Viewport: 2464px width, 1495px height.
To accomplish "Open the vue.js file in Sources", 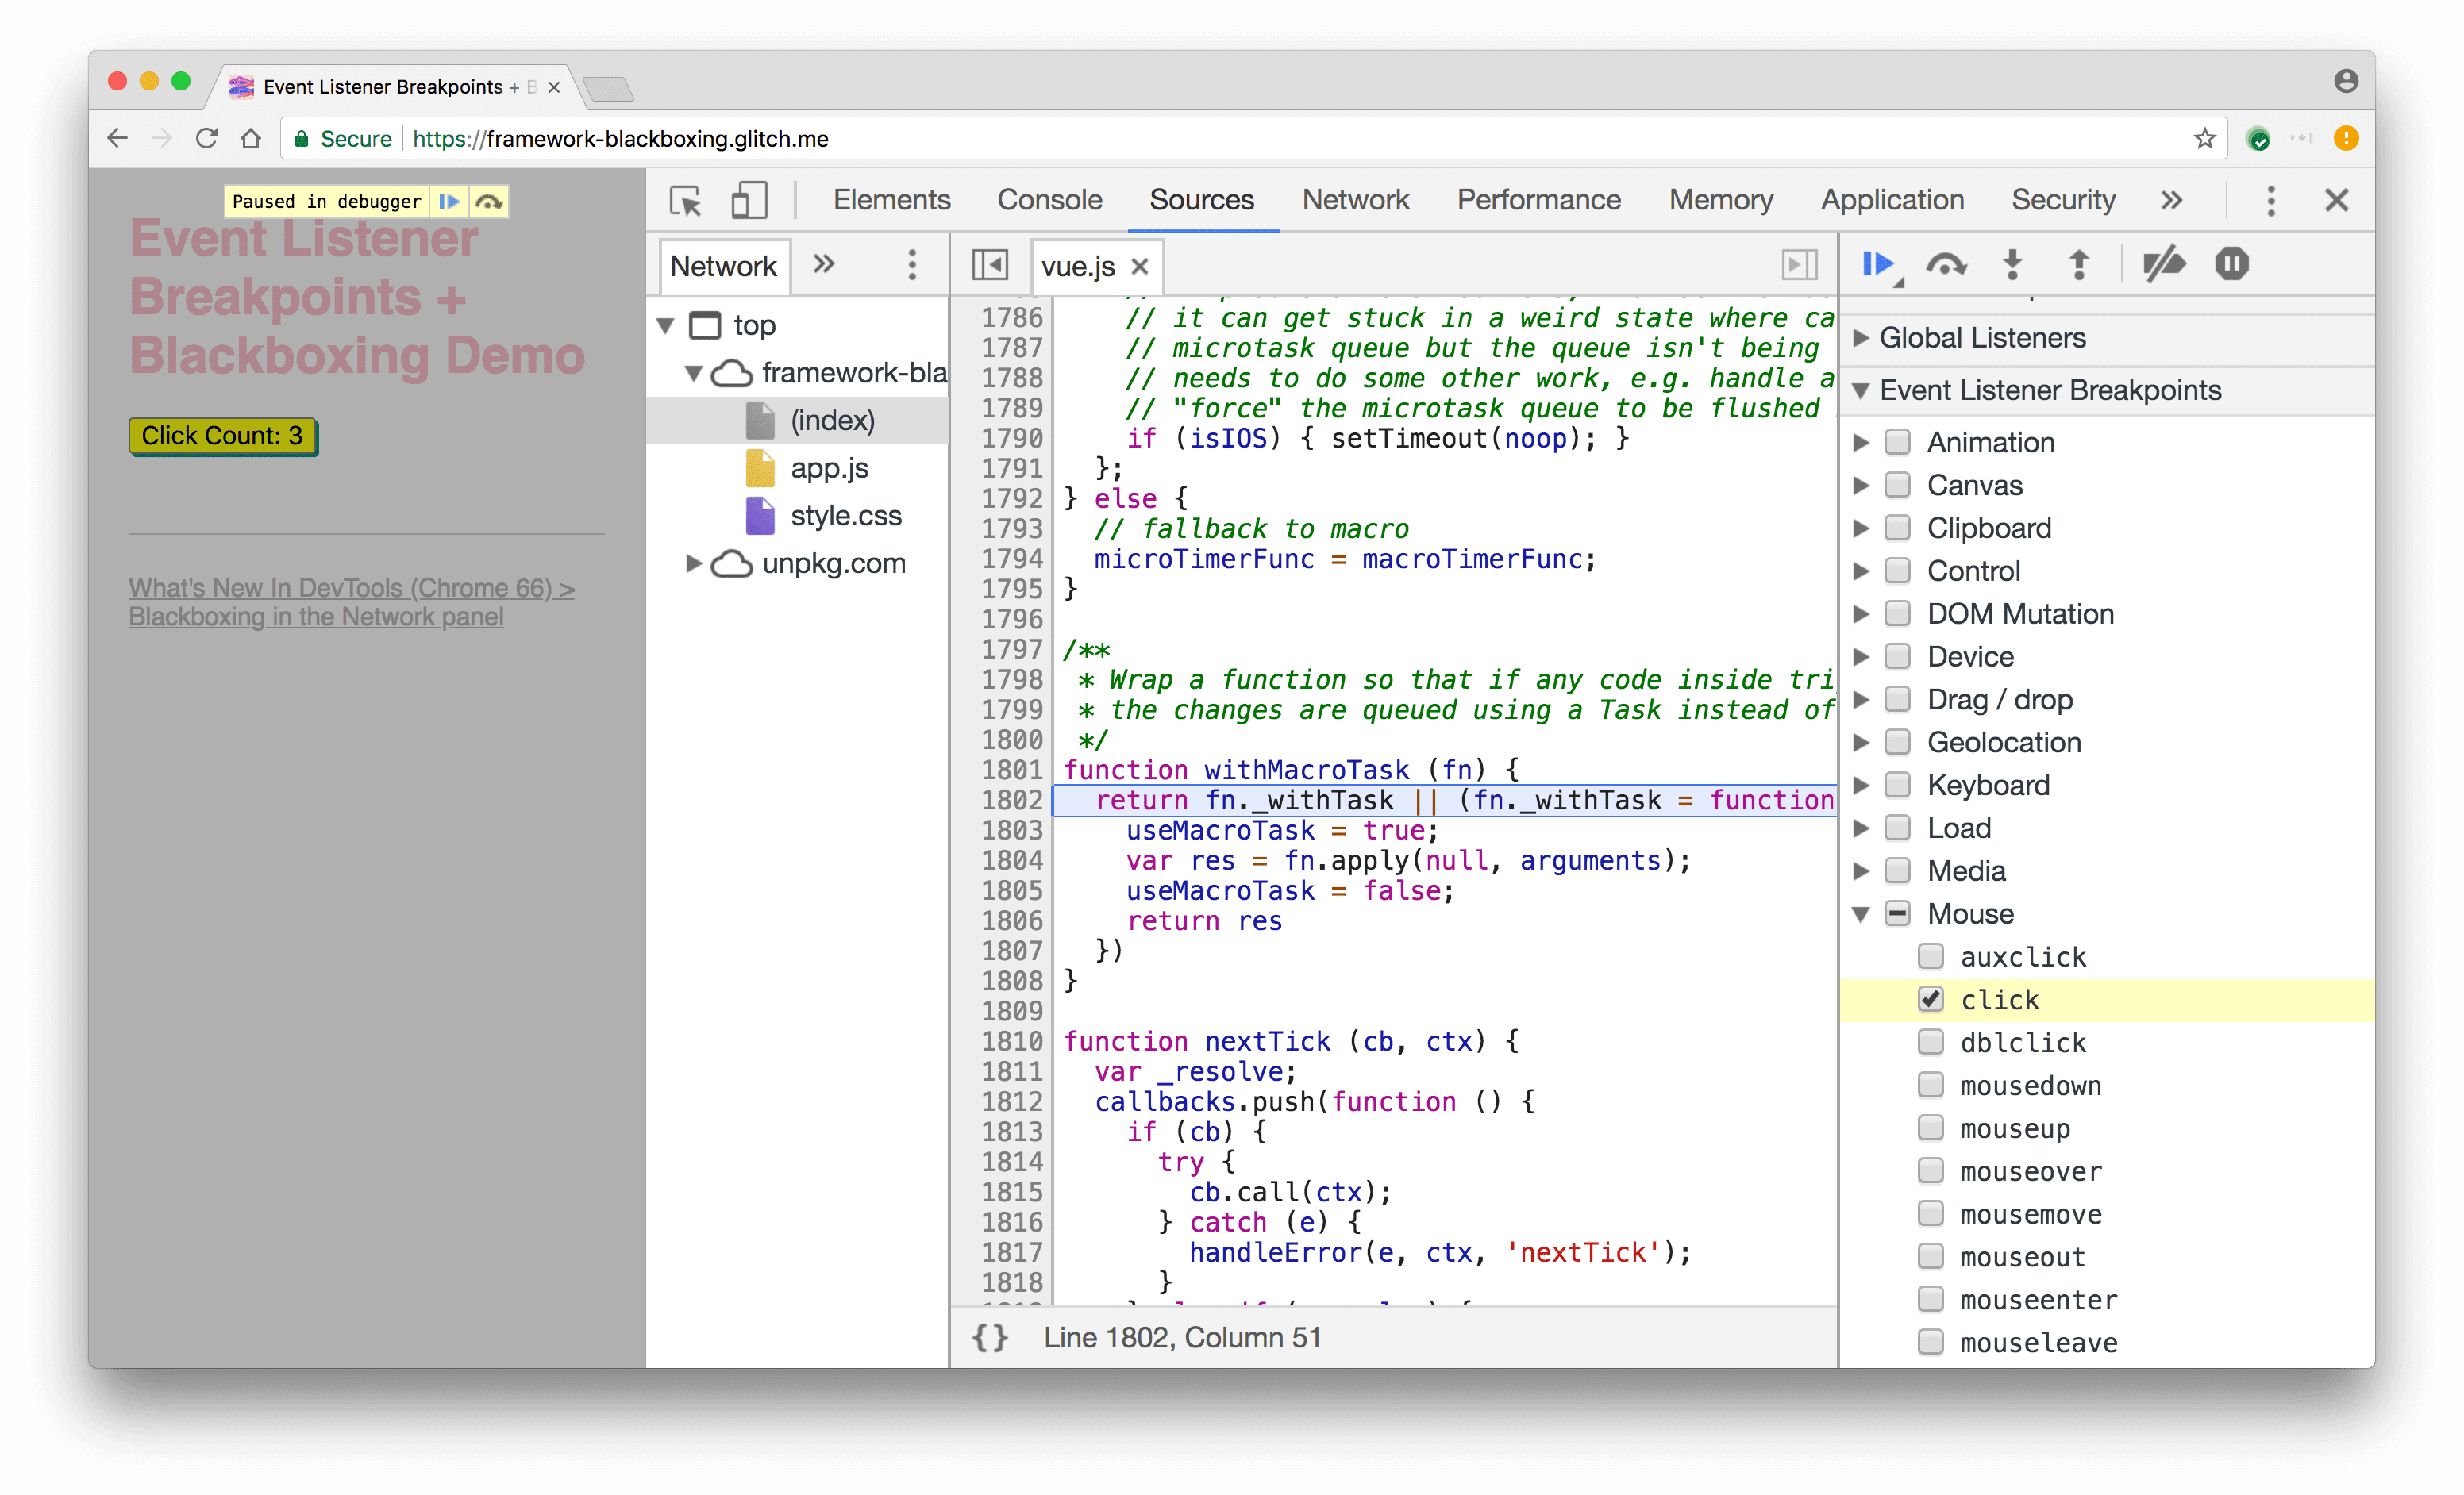I will pyautogui.click(x=1073, y=266).
